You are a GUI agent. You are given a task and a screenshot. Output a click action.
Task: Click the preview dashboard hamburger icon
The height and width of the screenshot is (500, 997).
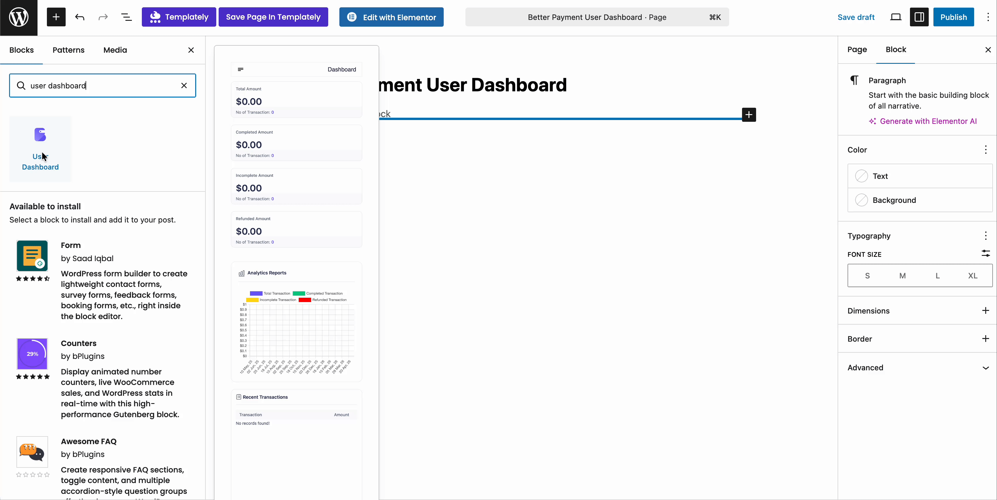coord(240,69)
